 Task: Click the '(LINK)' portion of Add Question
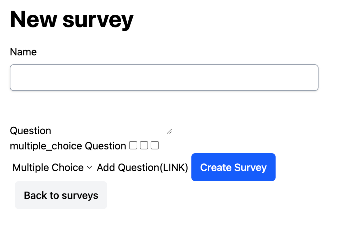[174, 167]
